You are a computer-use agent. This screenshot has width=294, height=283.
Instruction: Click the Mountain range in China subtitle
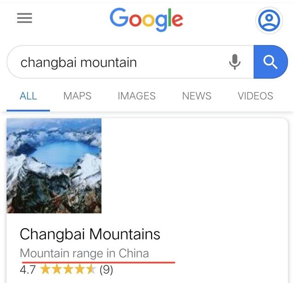(85, 254)
